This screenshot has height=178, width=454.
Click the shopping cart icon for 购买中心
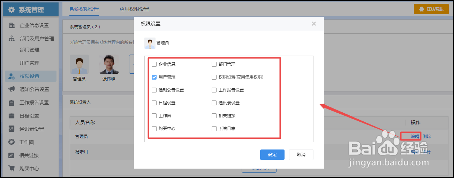pos(12,169)
